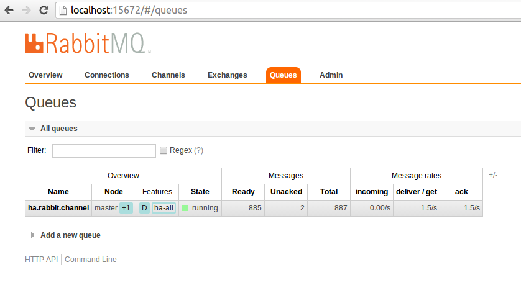This screenshot has height=303, width=521.
Task: Go back with the browser back arrow
Action: coord(9,11)
